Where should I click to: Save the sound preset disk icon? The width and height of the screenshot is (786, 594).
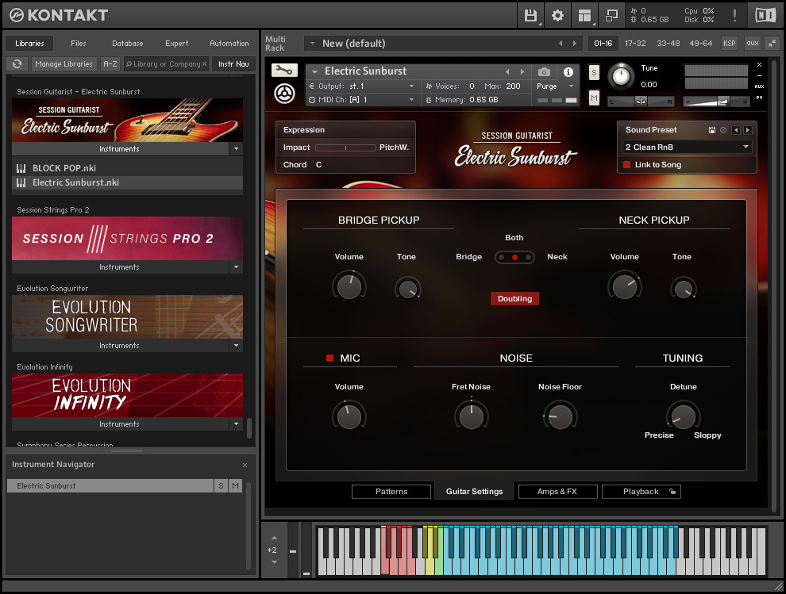click(712, 130)
